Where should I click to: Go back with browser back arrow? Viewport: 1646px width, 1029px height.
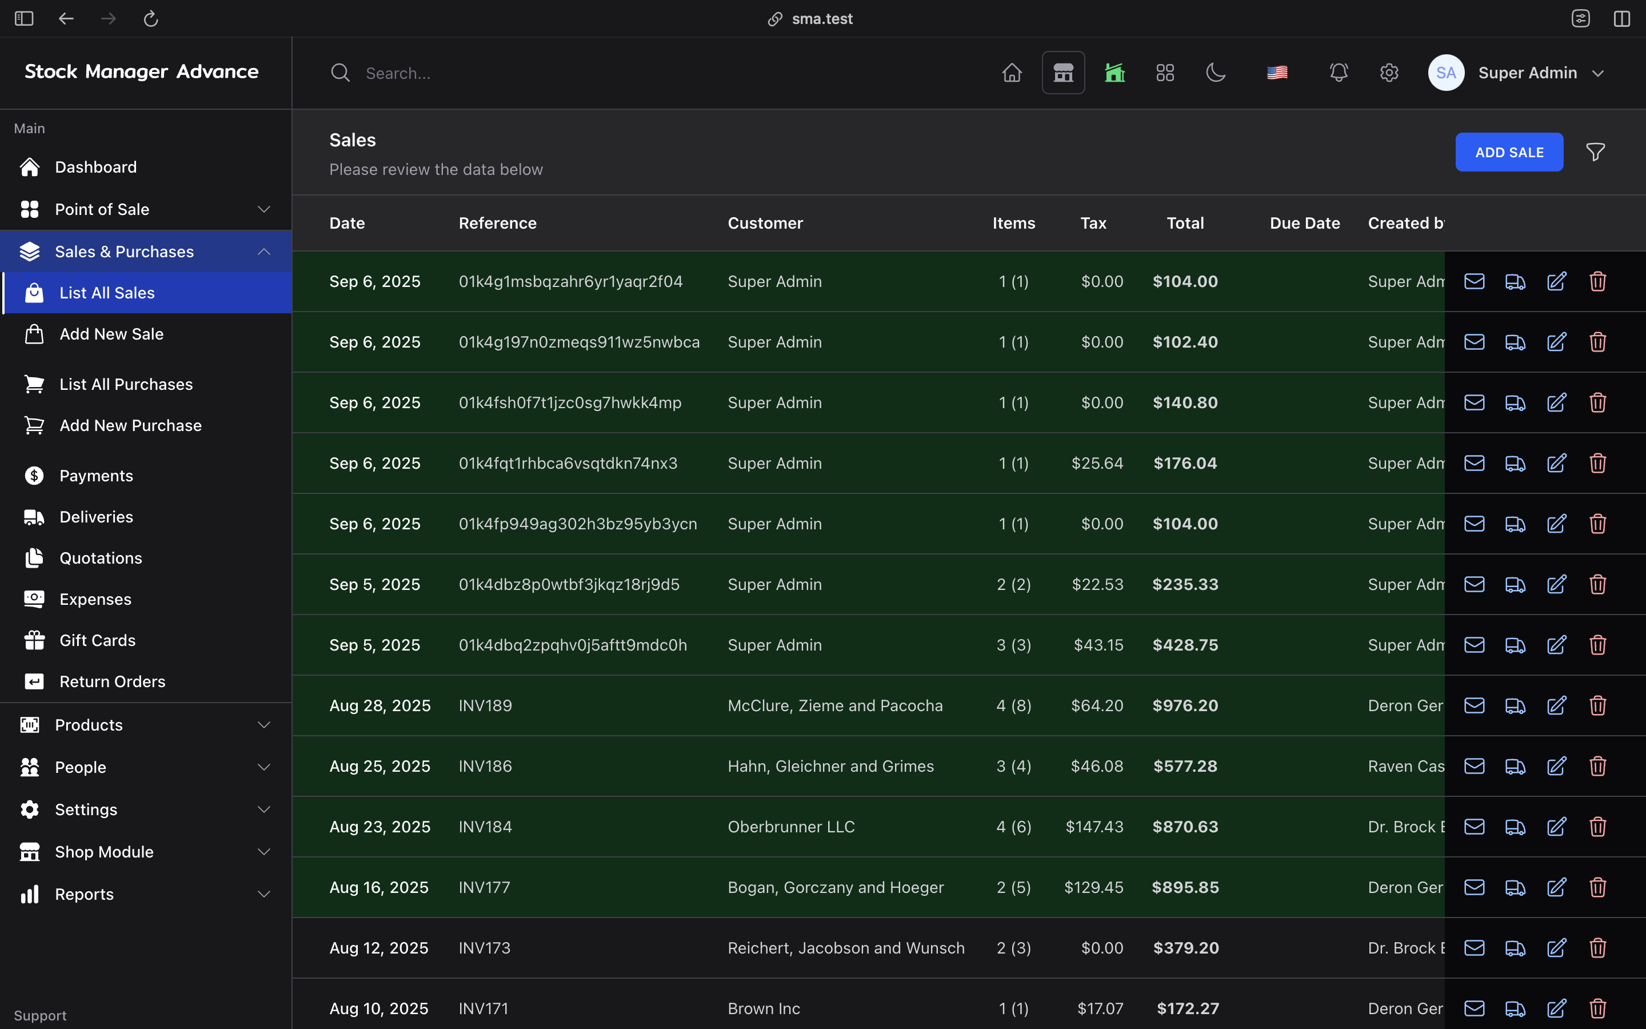(66, 18)
